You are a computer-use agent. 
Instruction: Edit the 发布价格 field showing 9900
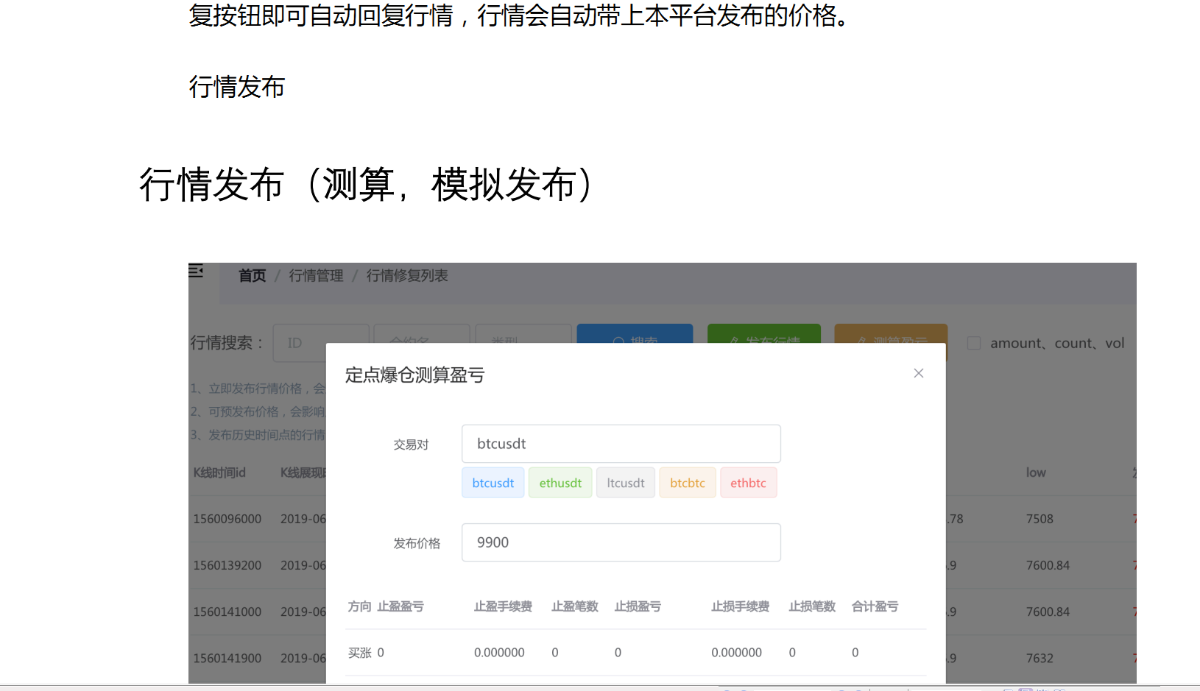pyautogui.click(x=621, y=542)
